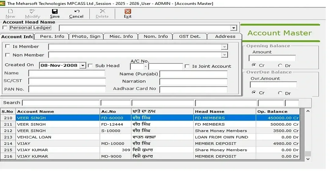
Task: Click the Aadhaar Card No field
Action: click(193, 90)
